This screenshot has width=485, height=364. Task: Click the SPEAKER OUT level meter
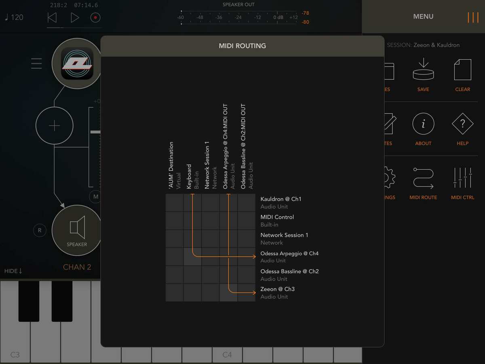tap(238, 17)
